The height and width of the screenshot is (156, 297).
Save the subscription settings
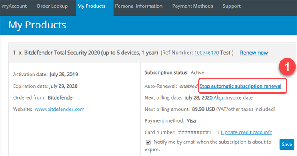287,145
